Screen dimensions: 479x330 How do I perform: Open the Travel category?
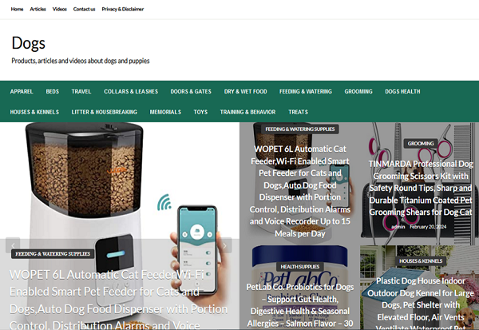pyautogui.click(x=81, y=91)
